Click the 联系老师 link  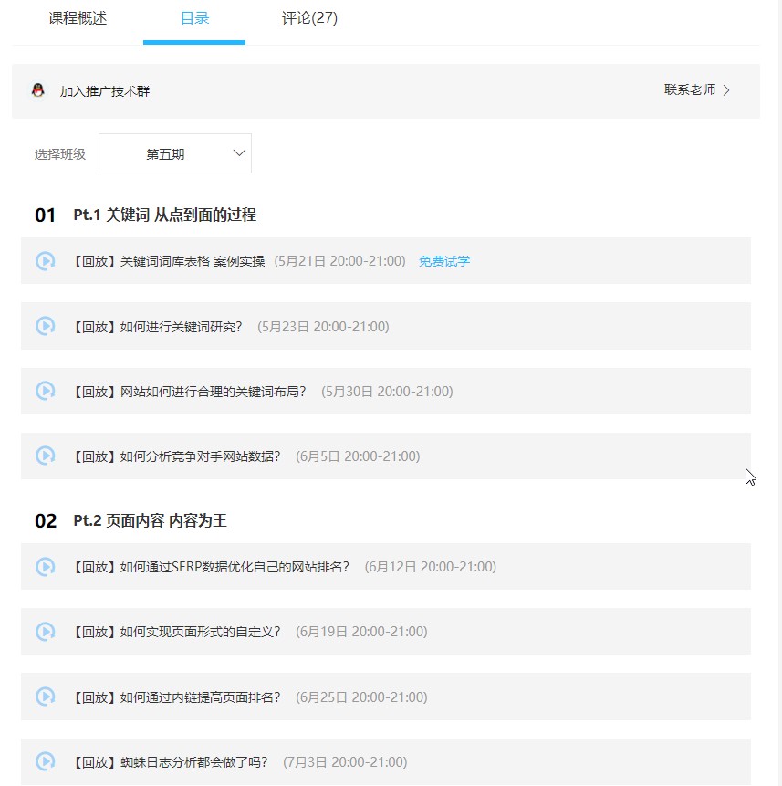coord(689,90)
